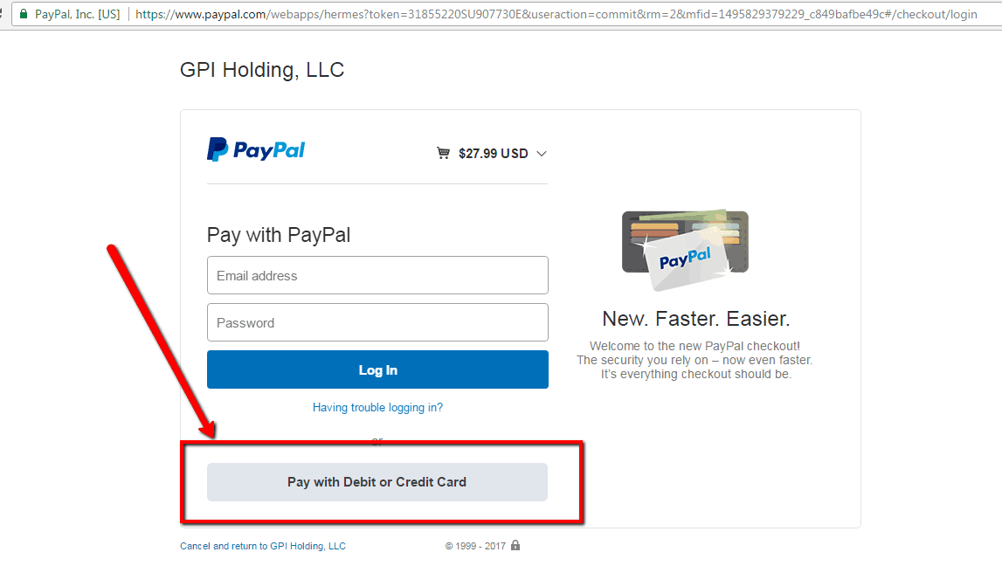1002x566 pixels.
Task: Click the PayPal logo
Action: click(x=256, y=150)
